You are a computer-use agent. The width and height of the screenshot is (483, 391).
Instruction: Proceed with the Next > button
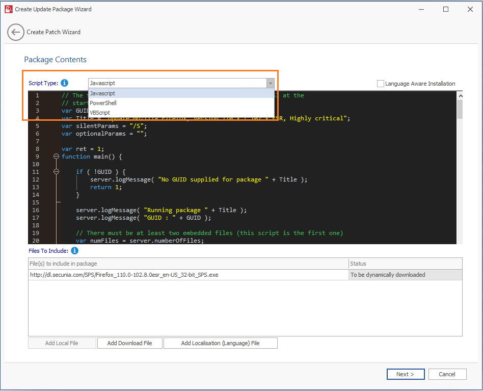406,374
